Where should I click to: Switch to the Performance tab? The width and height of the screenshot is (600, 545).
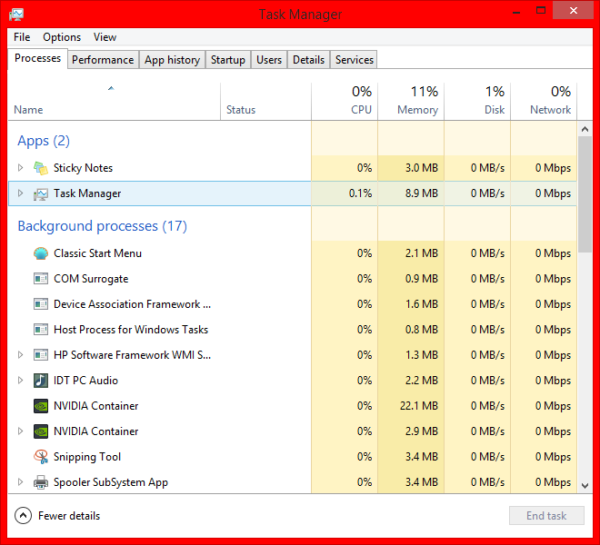[x=103, y=60]
